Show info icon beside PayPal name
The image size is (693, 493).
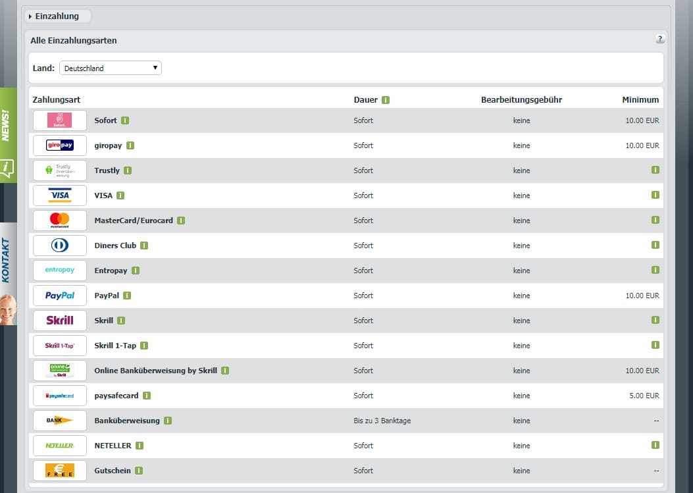pyautogui.click(x=127, y=296)
